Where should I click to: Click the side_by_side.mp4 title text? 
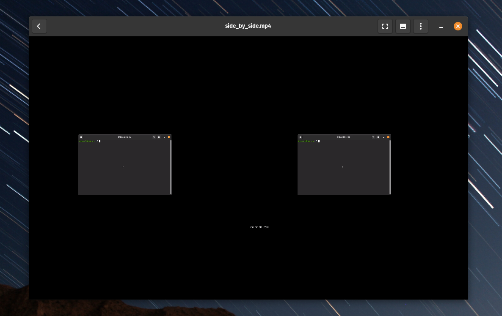coord(248,26)
